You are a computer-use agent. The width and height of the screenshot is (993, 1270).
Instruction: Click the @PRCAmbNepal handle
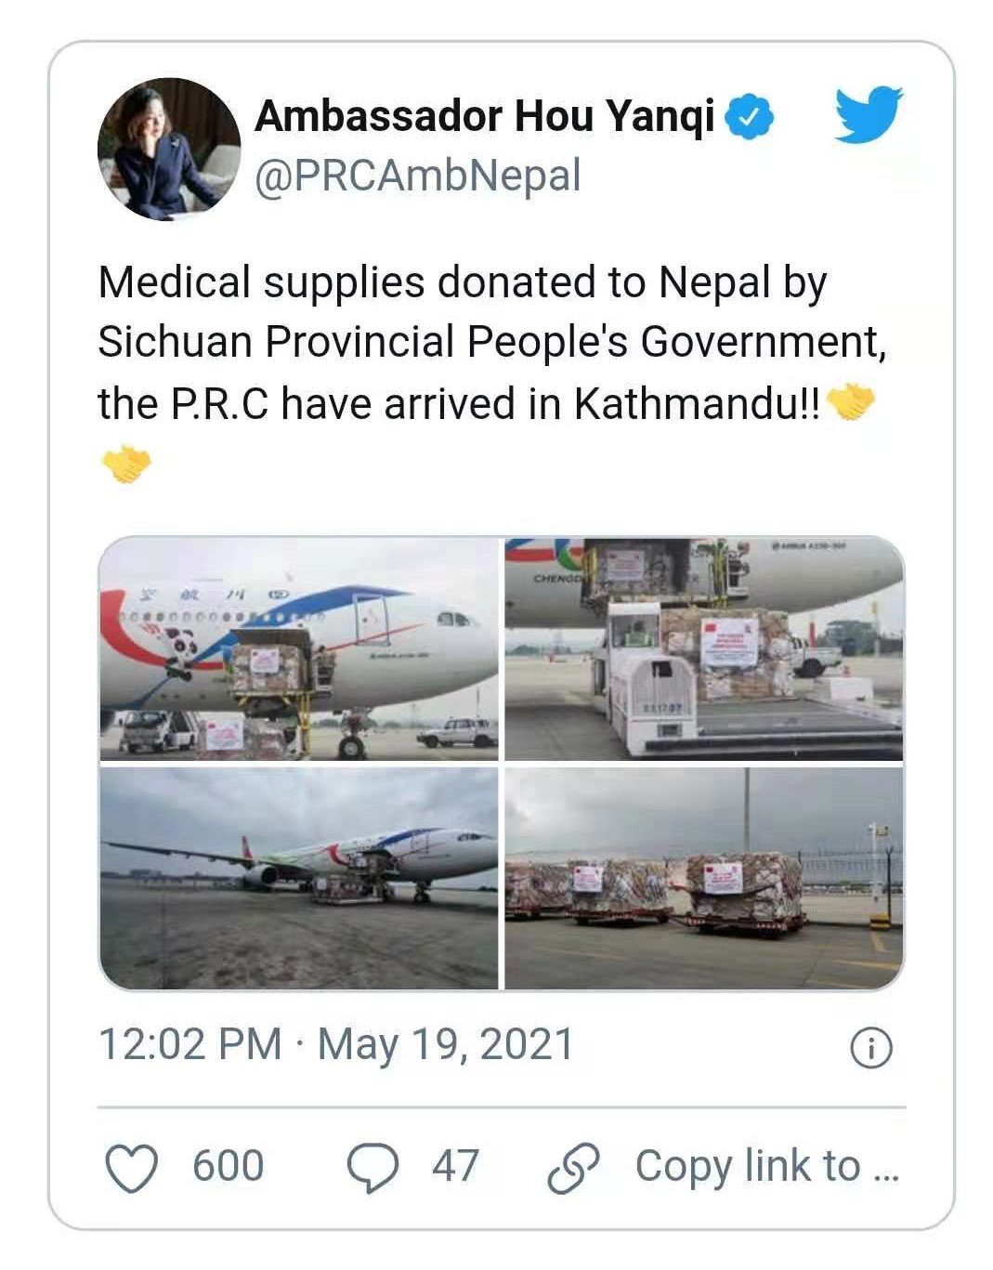(x=417, y=177)
